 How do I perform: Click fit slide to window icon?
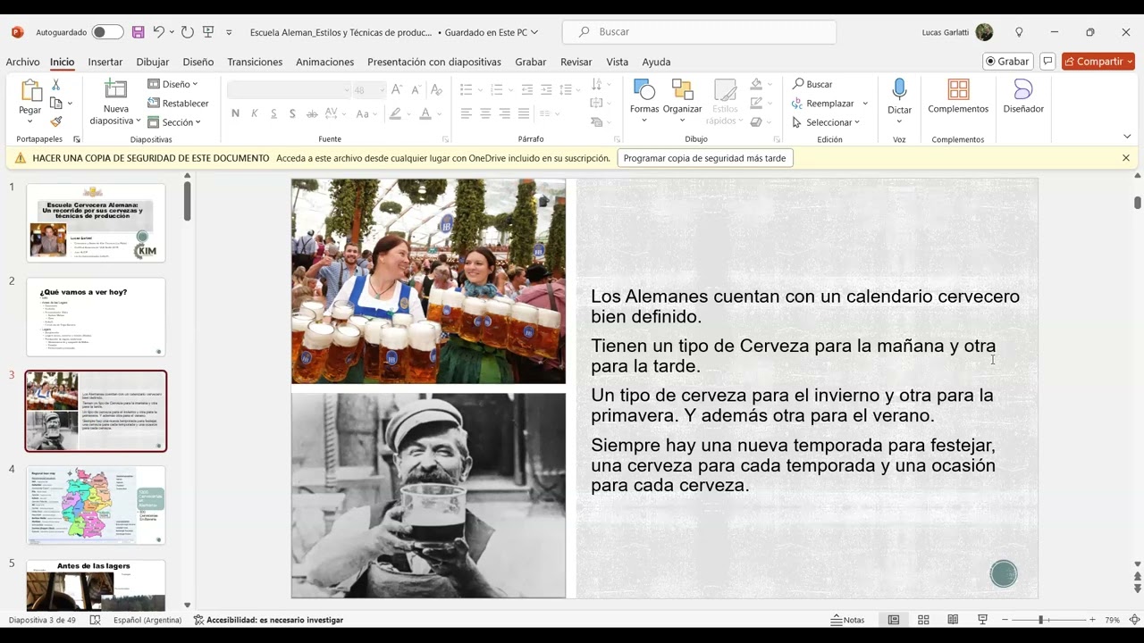pos(1134,620)
